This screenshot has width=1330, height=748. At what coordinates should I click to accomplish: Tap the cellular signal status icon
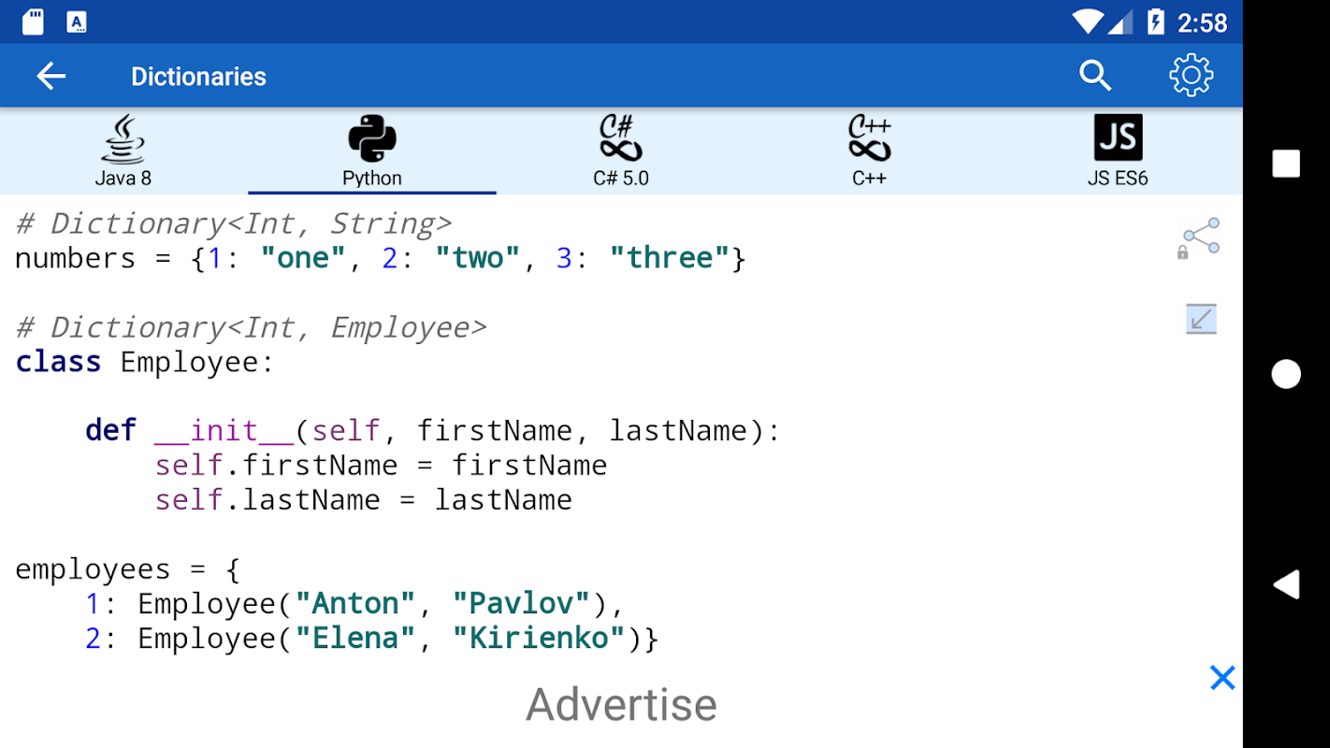(x=1120, y=22)
